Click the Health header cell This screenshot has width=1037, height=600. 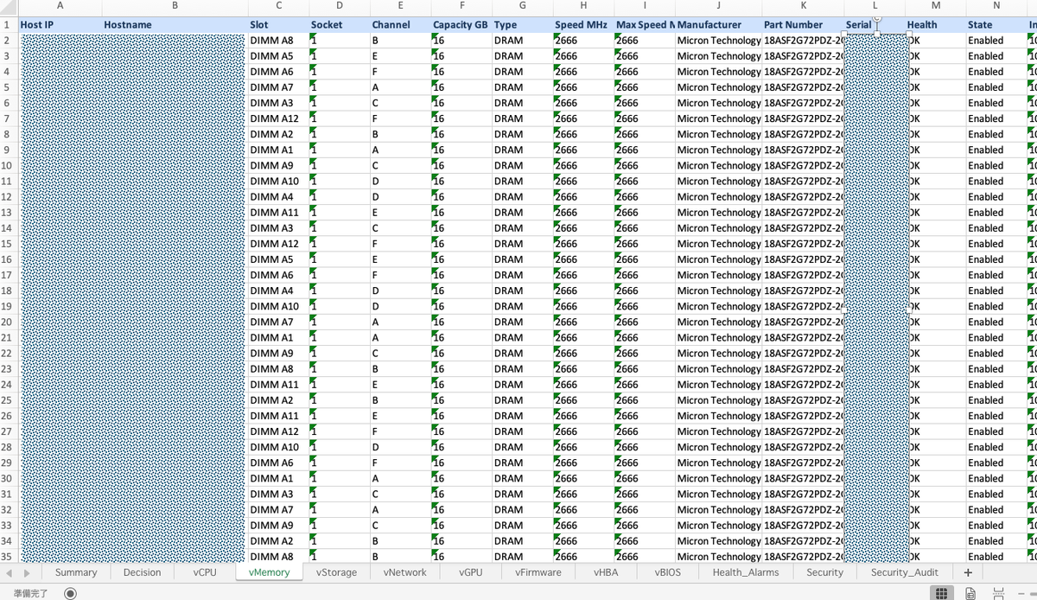coord(935,24)
